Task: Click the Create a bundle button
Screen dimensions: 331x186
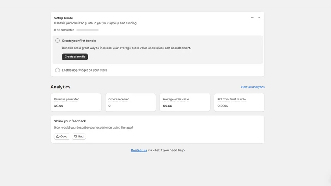Action: pos(75,57)
